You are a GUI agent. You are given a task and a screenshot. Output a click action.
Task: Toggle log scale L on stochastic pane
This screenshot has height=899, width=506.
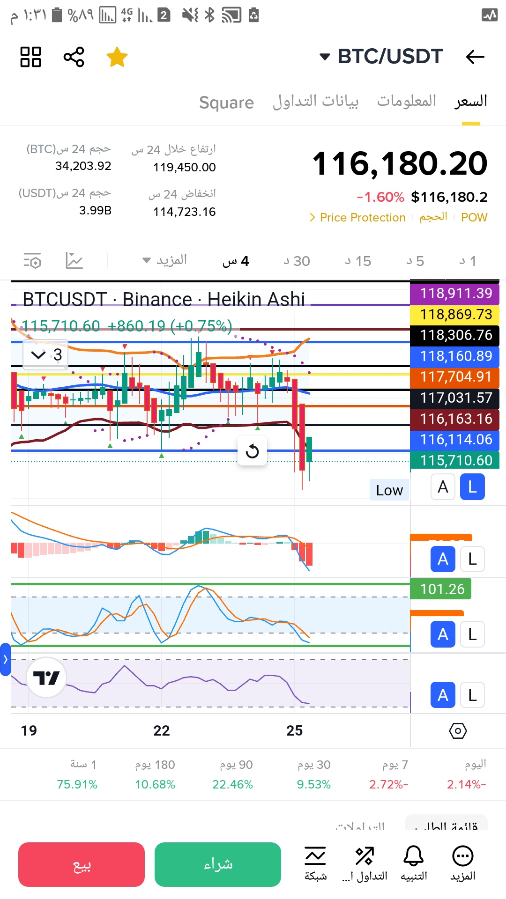click(x=472, y=634)
